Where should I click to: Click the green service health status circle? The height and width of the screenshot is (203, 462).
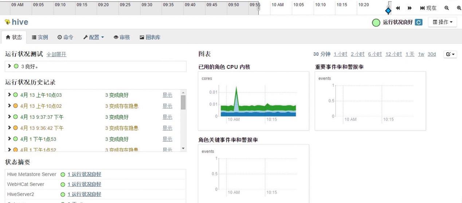[x=376, y=23]
